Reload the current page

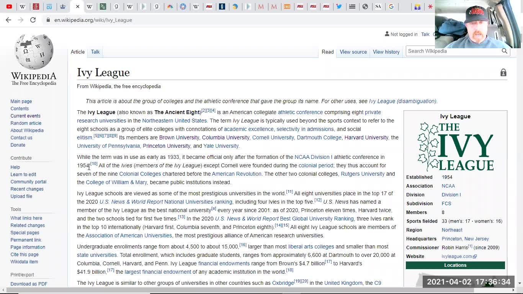(33, 20)
